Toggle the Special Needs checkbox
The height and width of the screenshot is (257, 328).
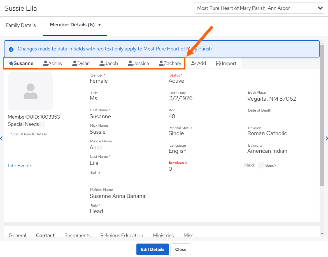[x=42, y=124]
